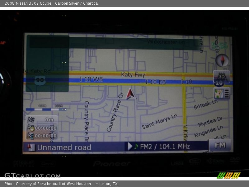Expand the audio bar with triangle arrow

click(x=130, y=146)
